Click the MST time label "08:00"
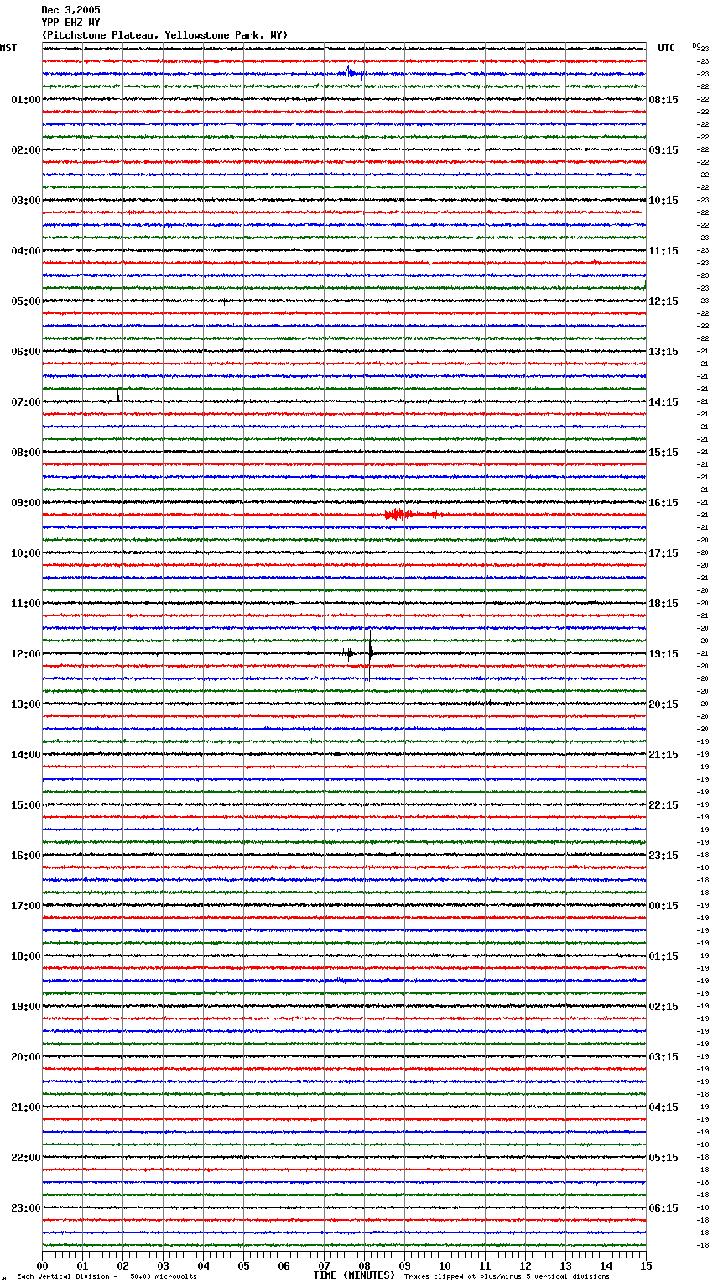 click(x=26, y=453)
